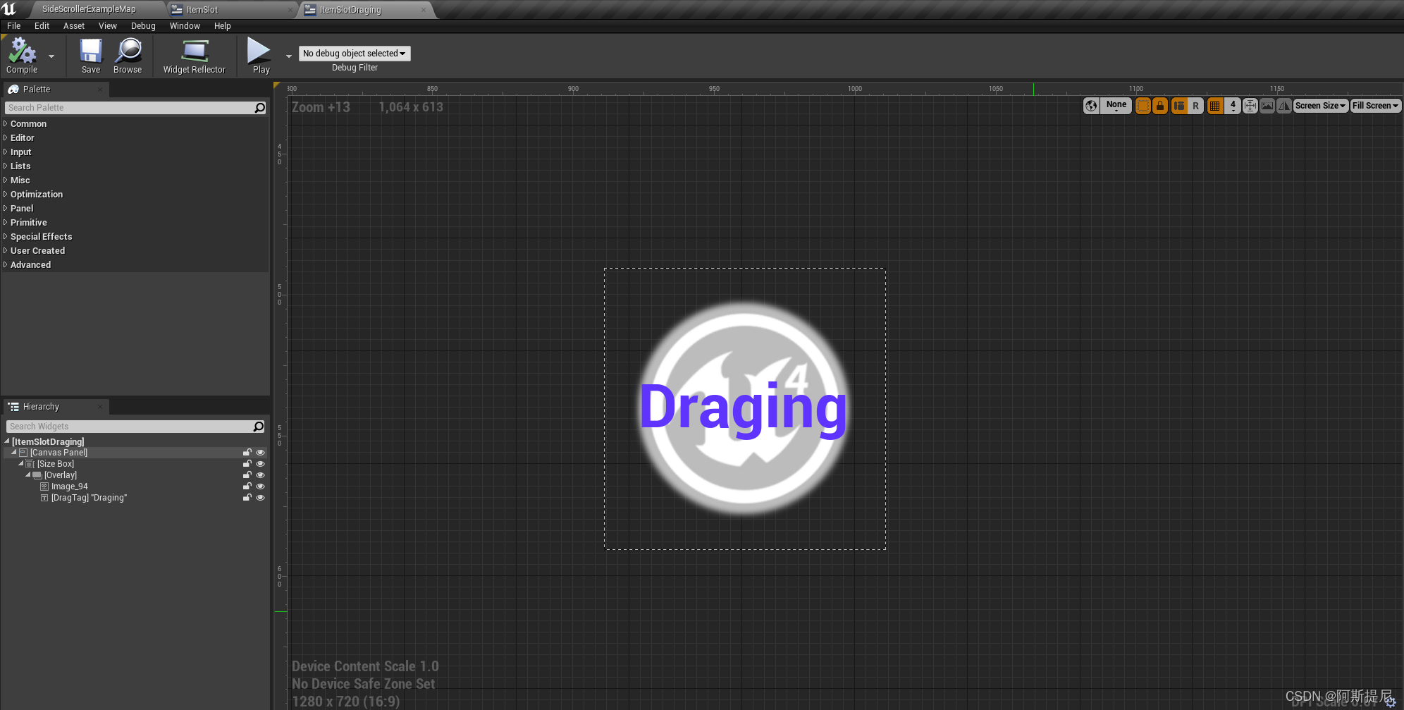Image resolution: width=1404 pixels, height=710 pixels.
Task: Open the Asset menu
Action: (x=74, y=26)
